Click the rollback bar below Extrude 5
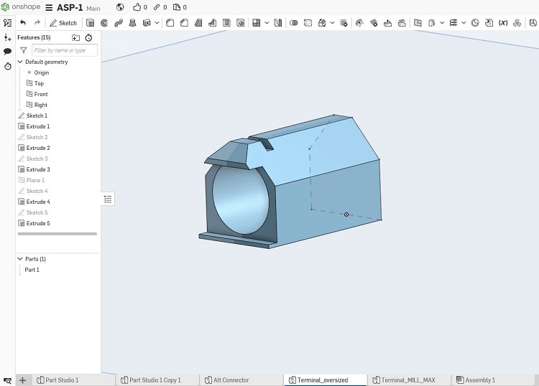The image size is (539, 386). (x=57, y=234)
